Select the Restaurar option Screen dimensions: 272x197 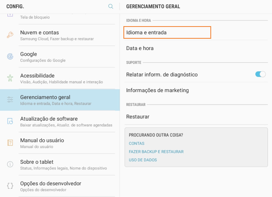click(196, 117)
